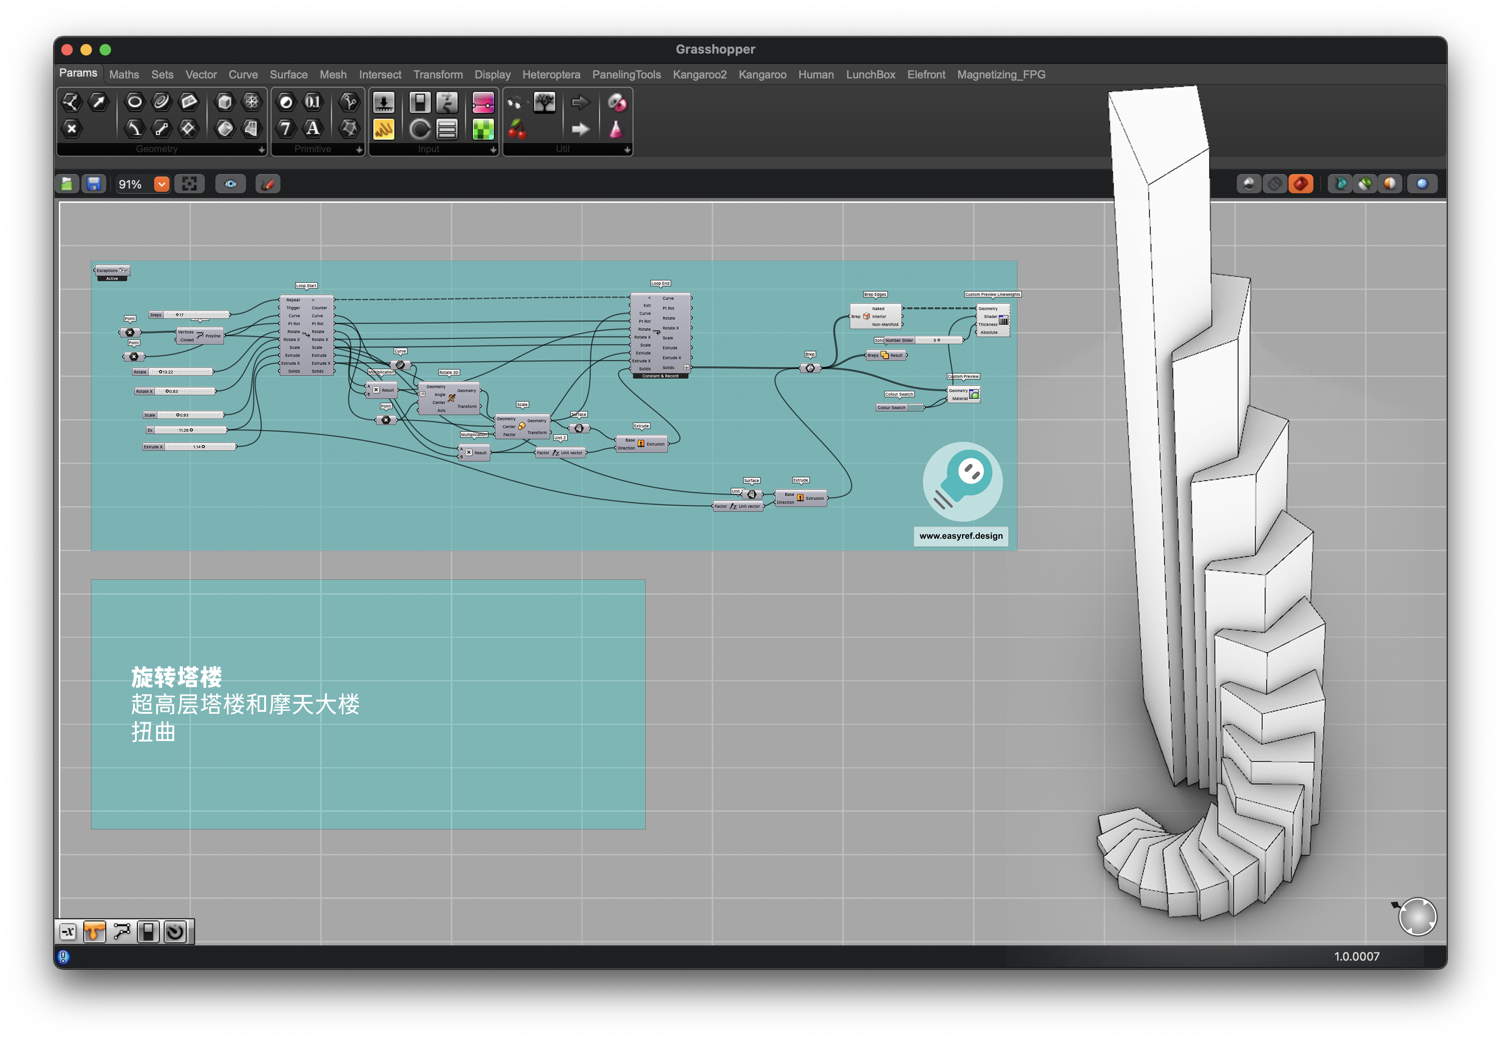This screenshot has width=1501, height=1040.
Task: Select the Text parameter 'A' icon
Action: (x=313, y=128)
